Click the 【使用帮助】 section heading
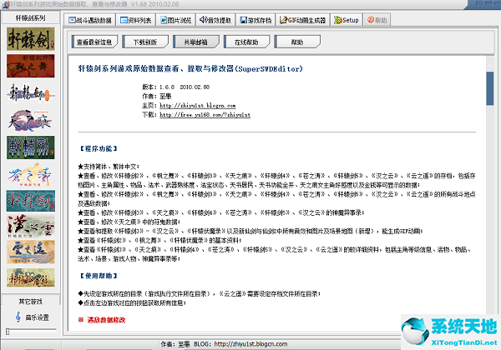This screenshot has width=501, height=350. click(x=99, y=276)
